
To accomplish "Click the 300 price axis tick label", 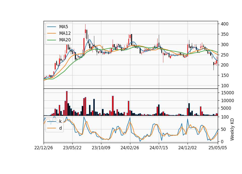I will [225, 45].
